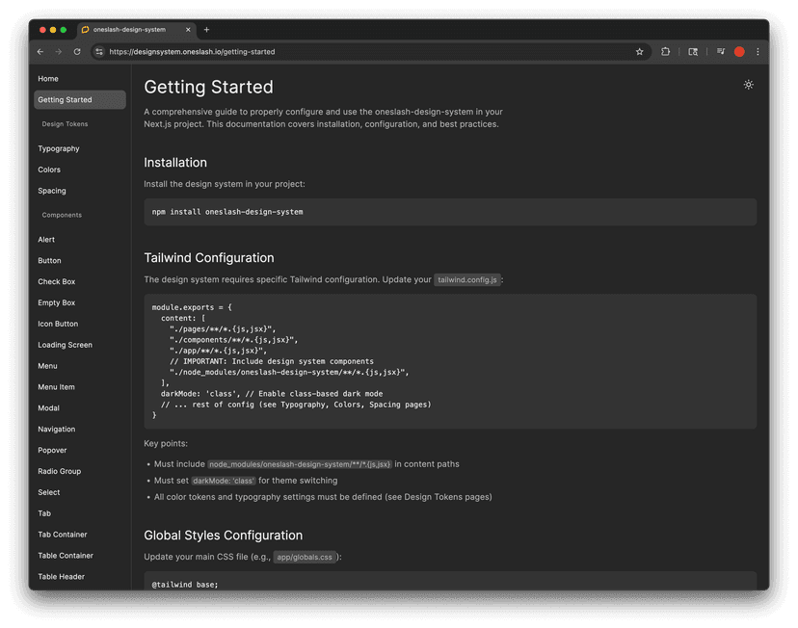
Task: Select Colors in the sidebar
Action: pos(48,169)
